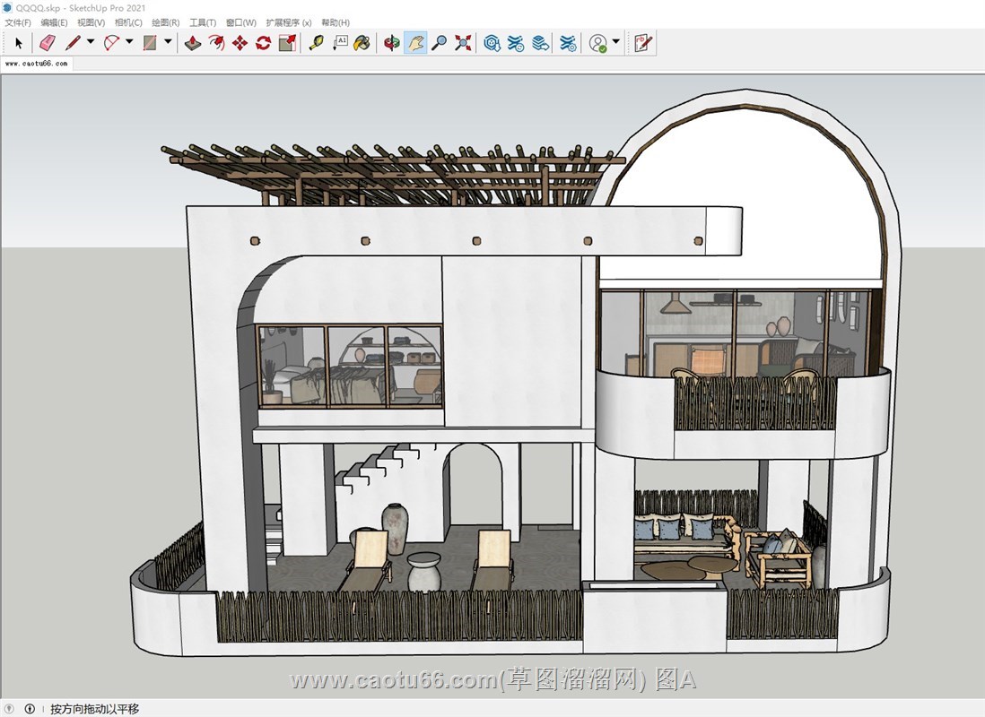Screen dimensions: 985x717
Task: Open the Extension Manager icon
Action: [568, 43]
